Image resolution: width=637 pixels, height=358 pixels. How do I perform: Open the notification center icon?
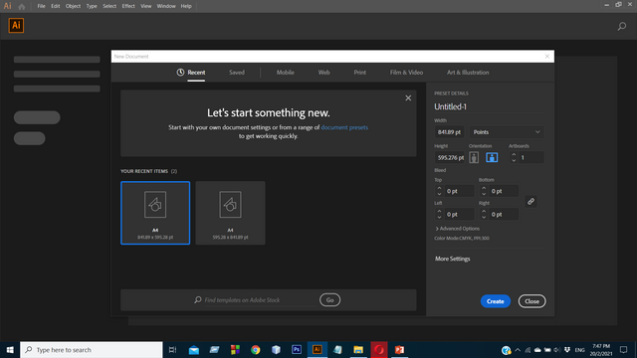[x=623, y=349]
